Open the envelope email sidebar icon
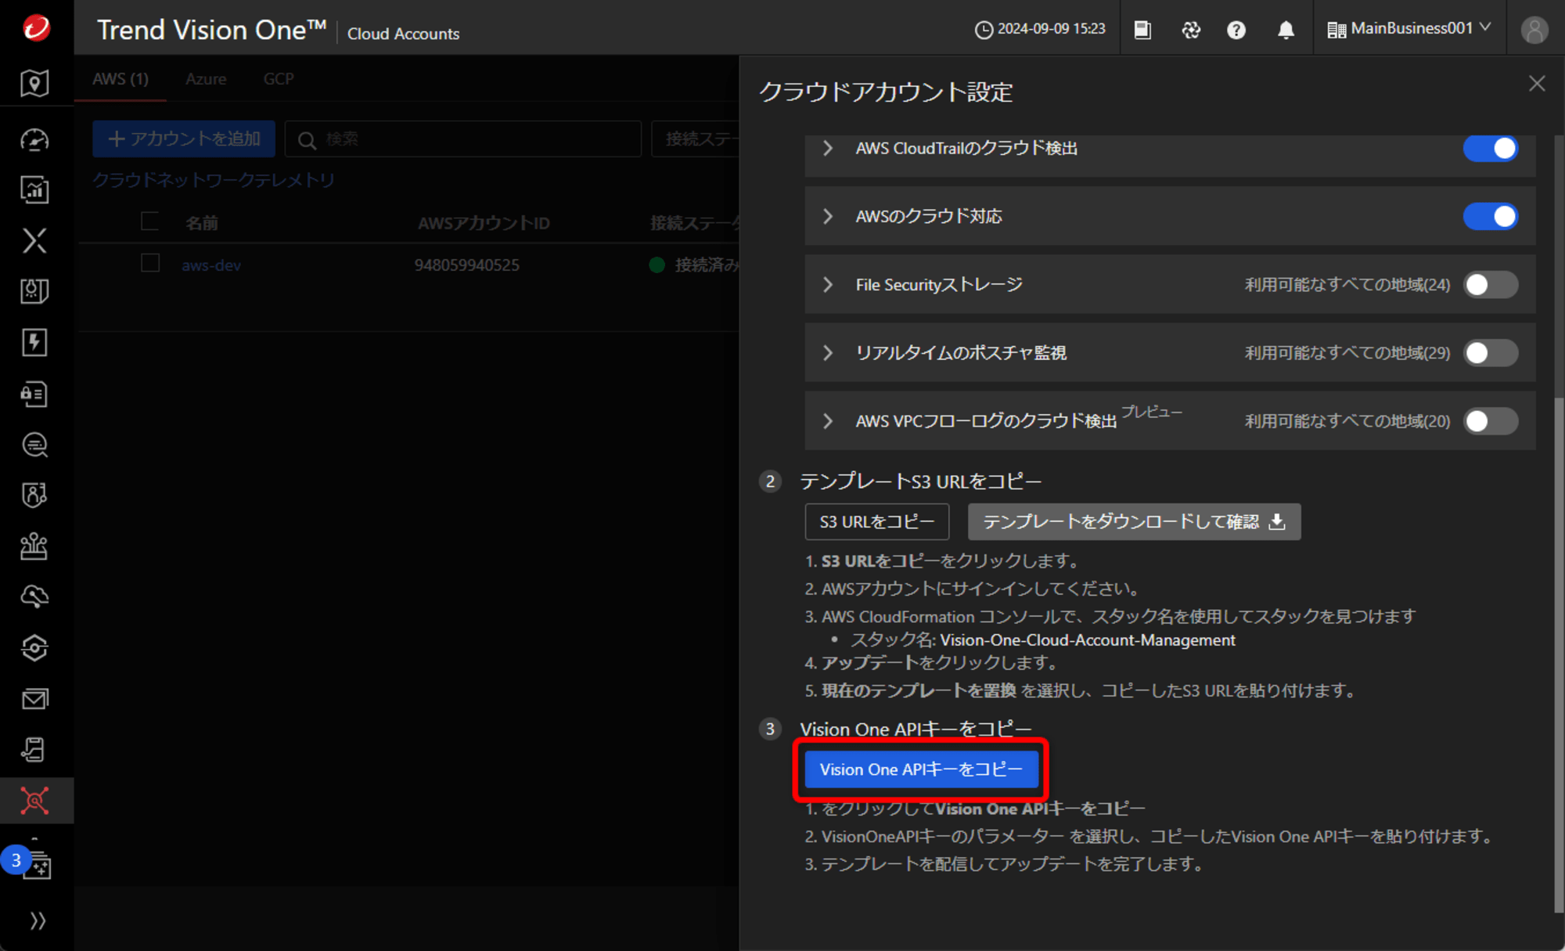 (x=34, y=699)
